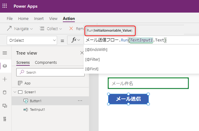Screen dimensions: 199x131
Task: Click the Tree view Search field
Action: 50,72
